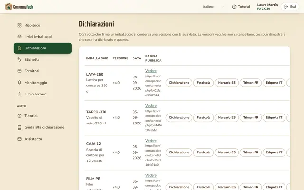Image resolution: width=304 pixels, height=190 pixels.
Task: Click the sidebar Tutorial question-mark icon
Action: point(19,116)
